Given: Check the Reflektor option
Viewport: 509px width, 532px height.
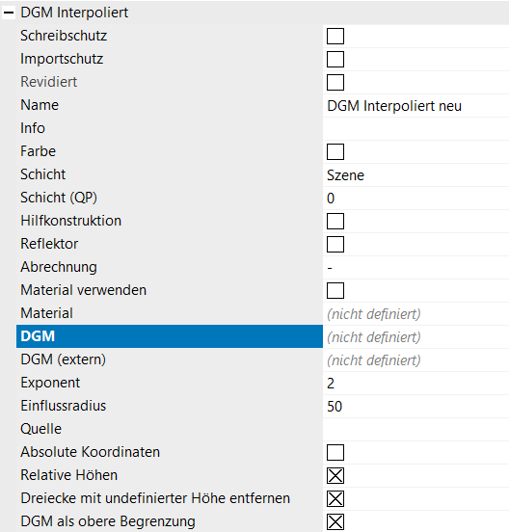Looking at the screenshot, I should [335, 244].
